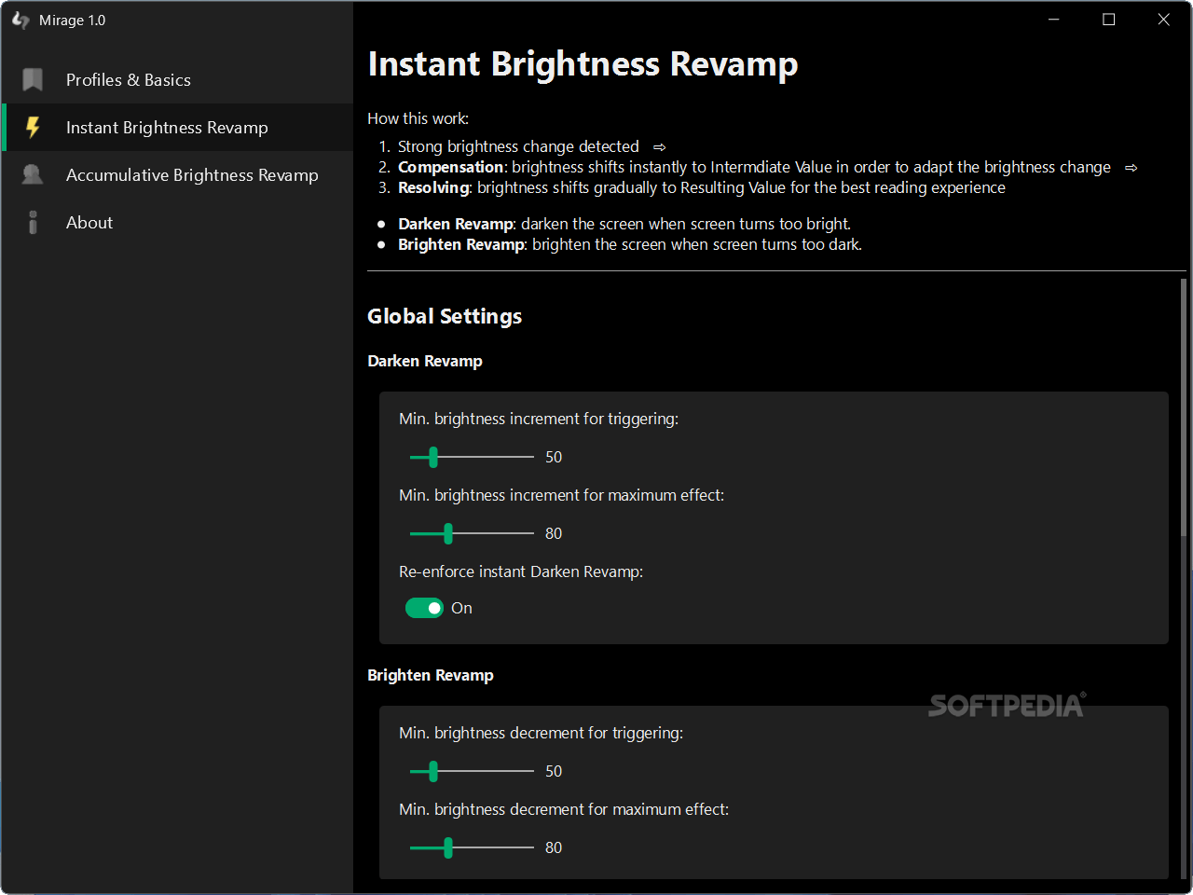Click the bookmark icon beside Profiles & Basics
Viewport: 1193px width, 895px height.
(x=31, y=80)
